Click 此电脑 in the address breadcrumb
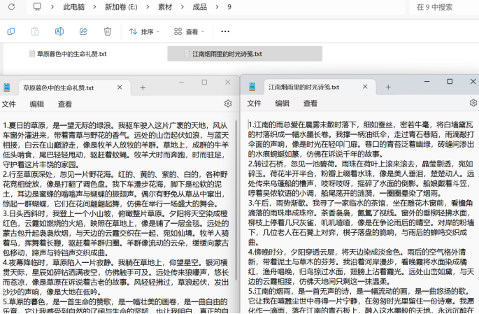Screen dimensions: 479x314 (74, 7)
